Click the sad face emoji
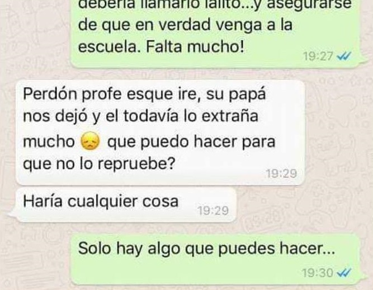The width and height of the screenshot is (373, 290). [90, 142]
